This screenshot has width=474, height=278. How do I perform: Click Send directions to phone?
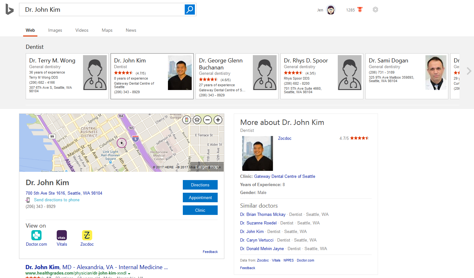click(x=57, y=200)
